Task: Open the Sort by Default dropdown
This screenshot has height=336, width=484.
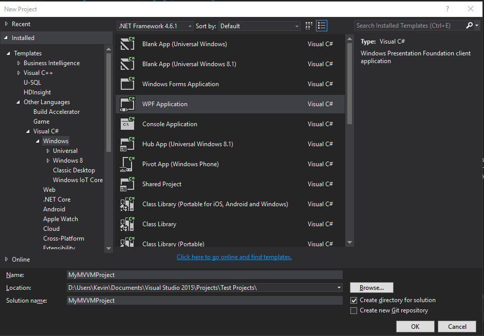Action: [x=296, y=26]
